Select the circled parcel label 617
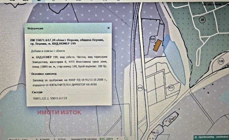229x140 pixels. pyautogui.click(x=171, y=88)
